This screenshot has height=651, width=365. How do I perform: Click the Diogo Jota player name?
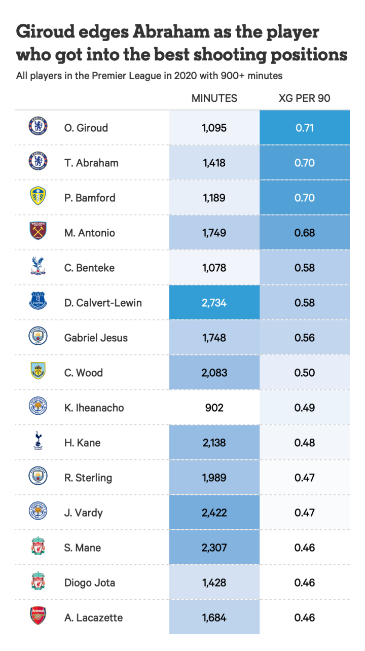click(89, 583)
